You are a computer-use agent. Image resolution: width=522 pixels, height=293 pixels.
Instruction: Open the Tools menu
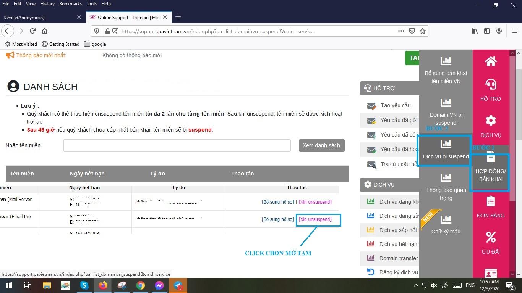tap(91, 4)
